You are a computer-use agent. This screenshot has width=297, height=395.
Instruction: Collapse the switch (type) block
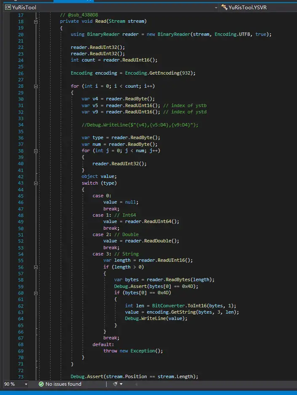click(x=36, y=183)
